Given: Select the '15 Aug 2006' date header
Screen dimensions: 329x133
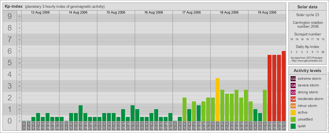Looking at the screenshot, I should coord(116,12).
